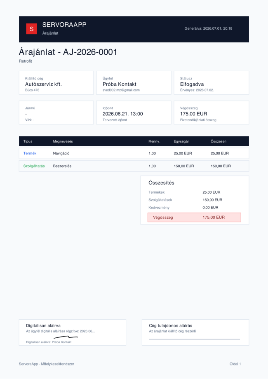268x379 pixels.
Task: Click the status value Elfogadva
Action: (x=192, y=84)
